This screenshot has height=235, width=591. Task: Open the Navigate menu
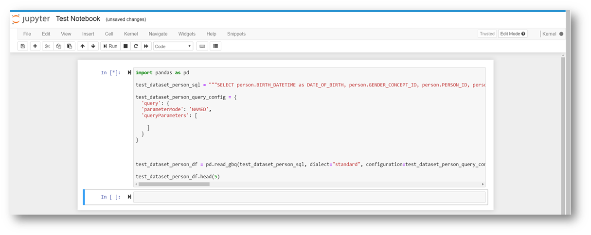[x=158, y=34]
